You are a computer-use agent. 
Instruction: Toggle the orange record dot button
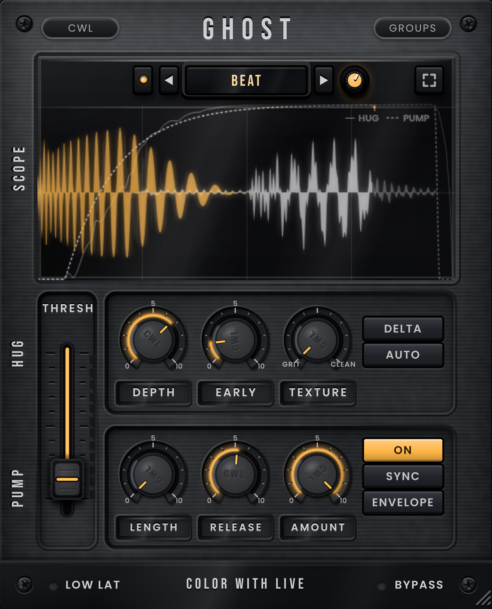click(x=143, y=80)
